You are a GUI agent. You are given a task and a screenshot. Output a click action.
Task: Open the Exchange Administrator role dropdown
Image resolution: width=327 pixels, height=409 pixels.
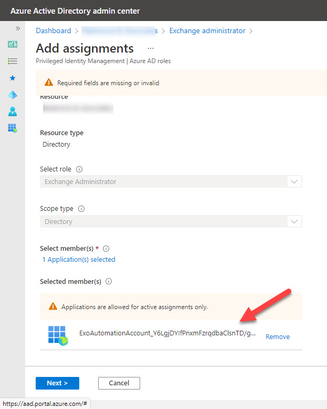[x=171, y=181]
